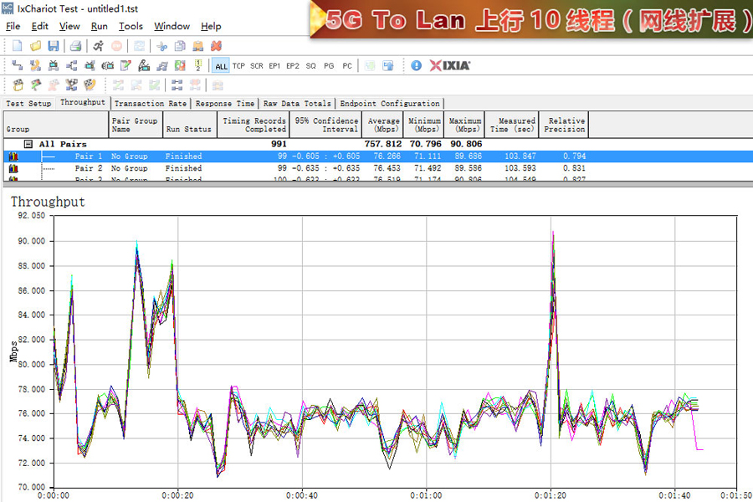
Task: Open a test with the folder icon
Action: tap(35, 46)
